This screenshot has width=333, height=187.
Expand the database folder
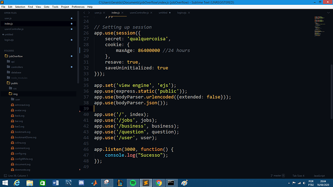click(9, 72)
